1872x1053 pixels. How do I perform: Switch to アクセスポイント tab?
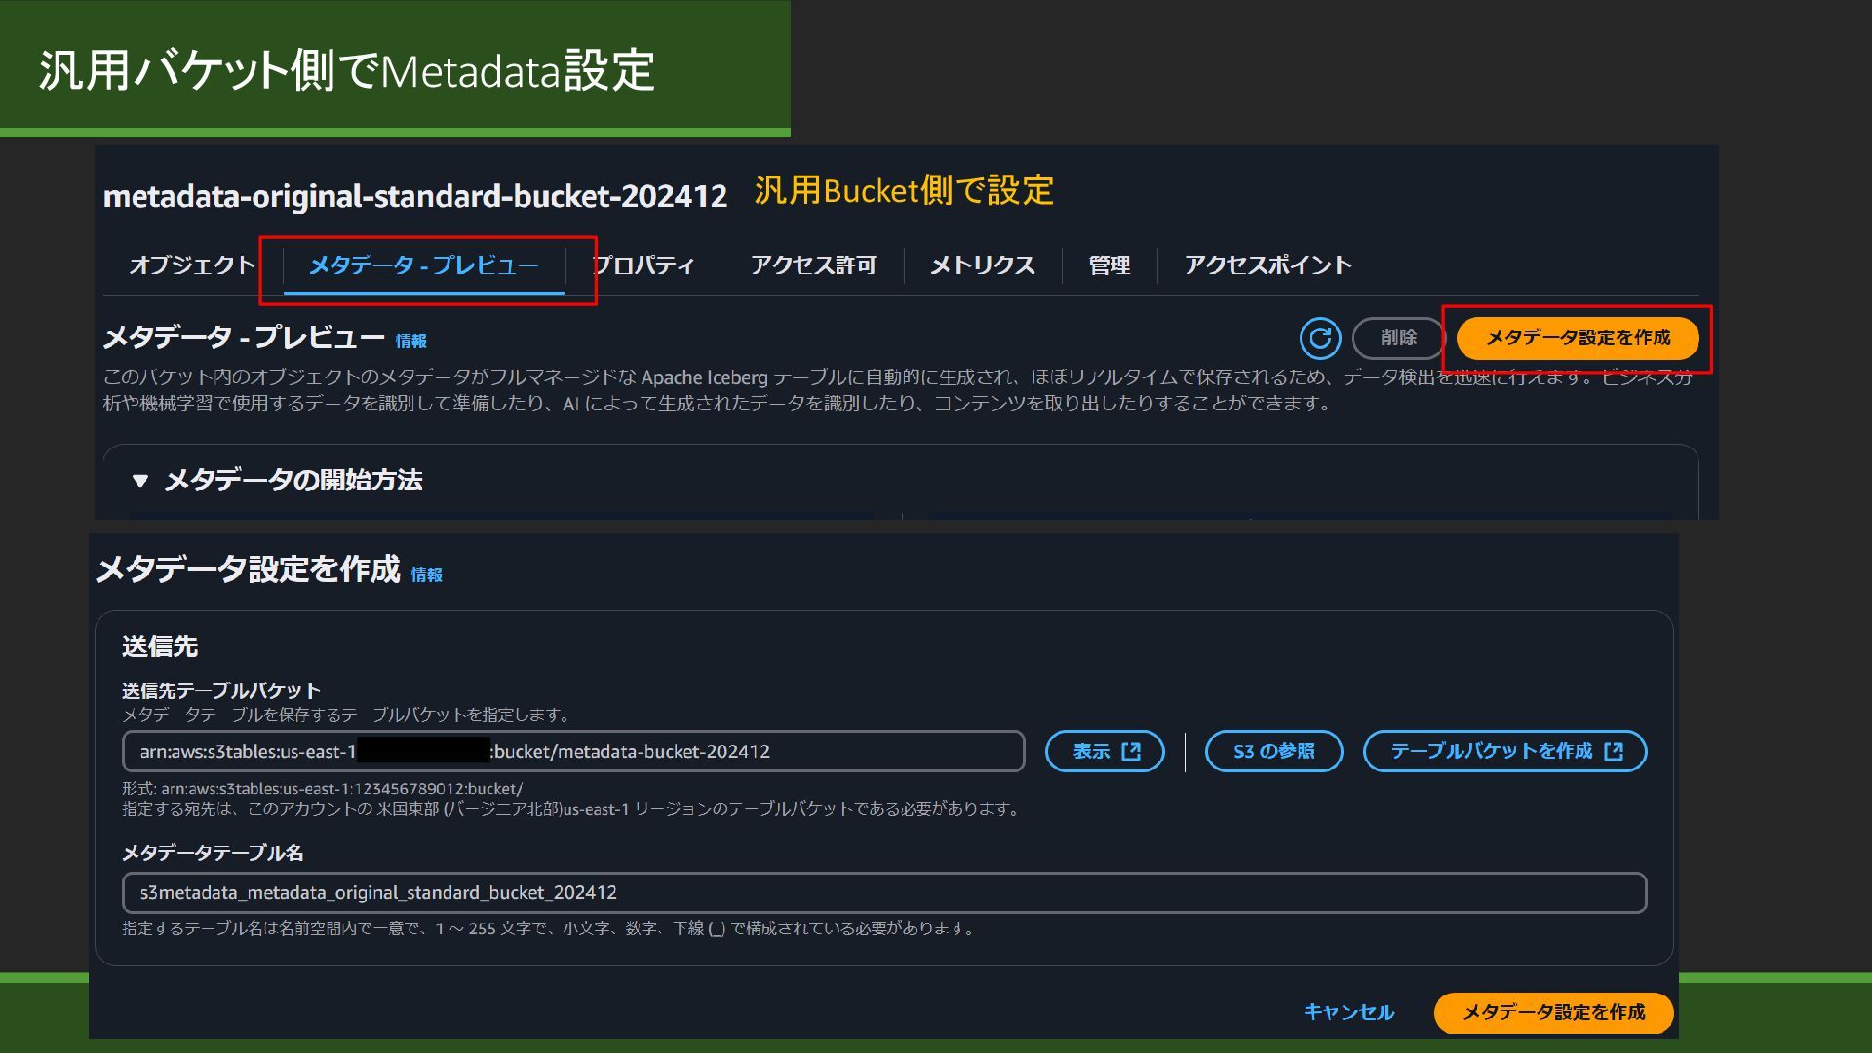(x=1267, y=265)
